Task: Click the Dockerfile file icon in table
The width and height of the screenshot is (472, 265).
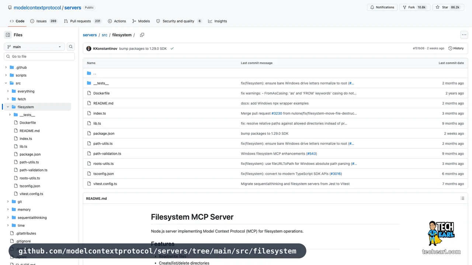Action: 89,93
